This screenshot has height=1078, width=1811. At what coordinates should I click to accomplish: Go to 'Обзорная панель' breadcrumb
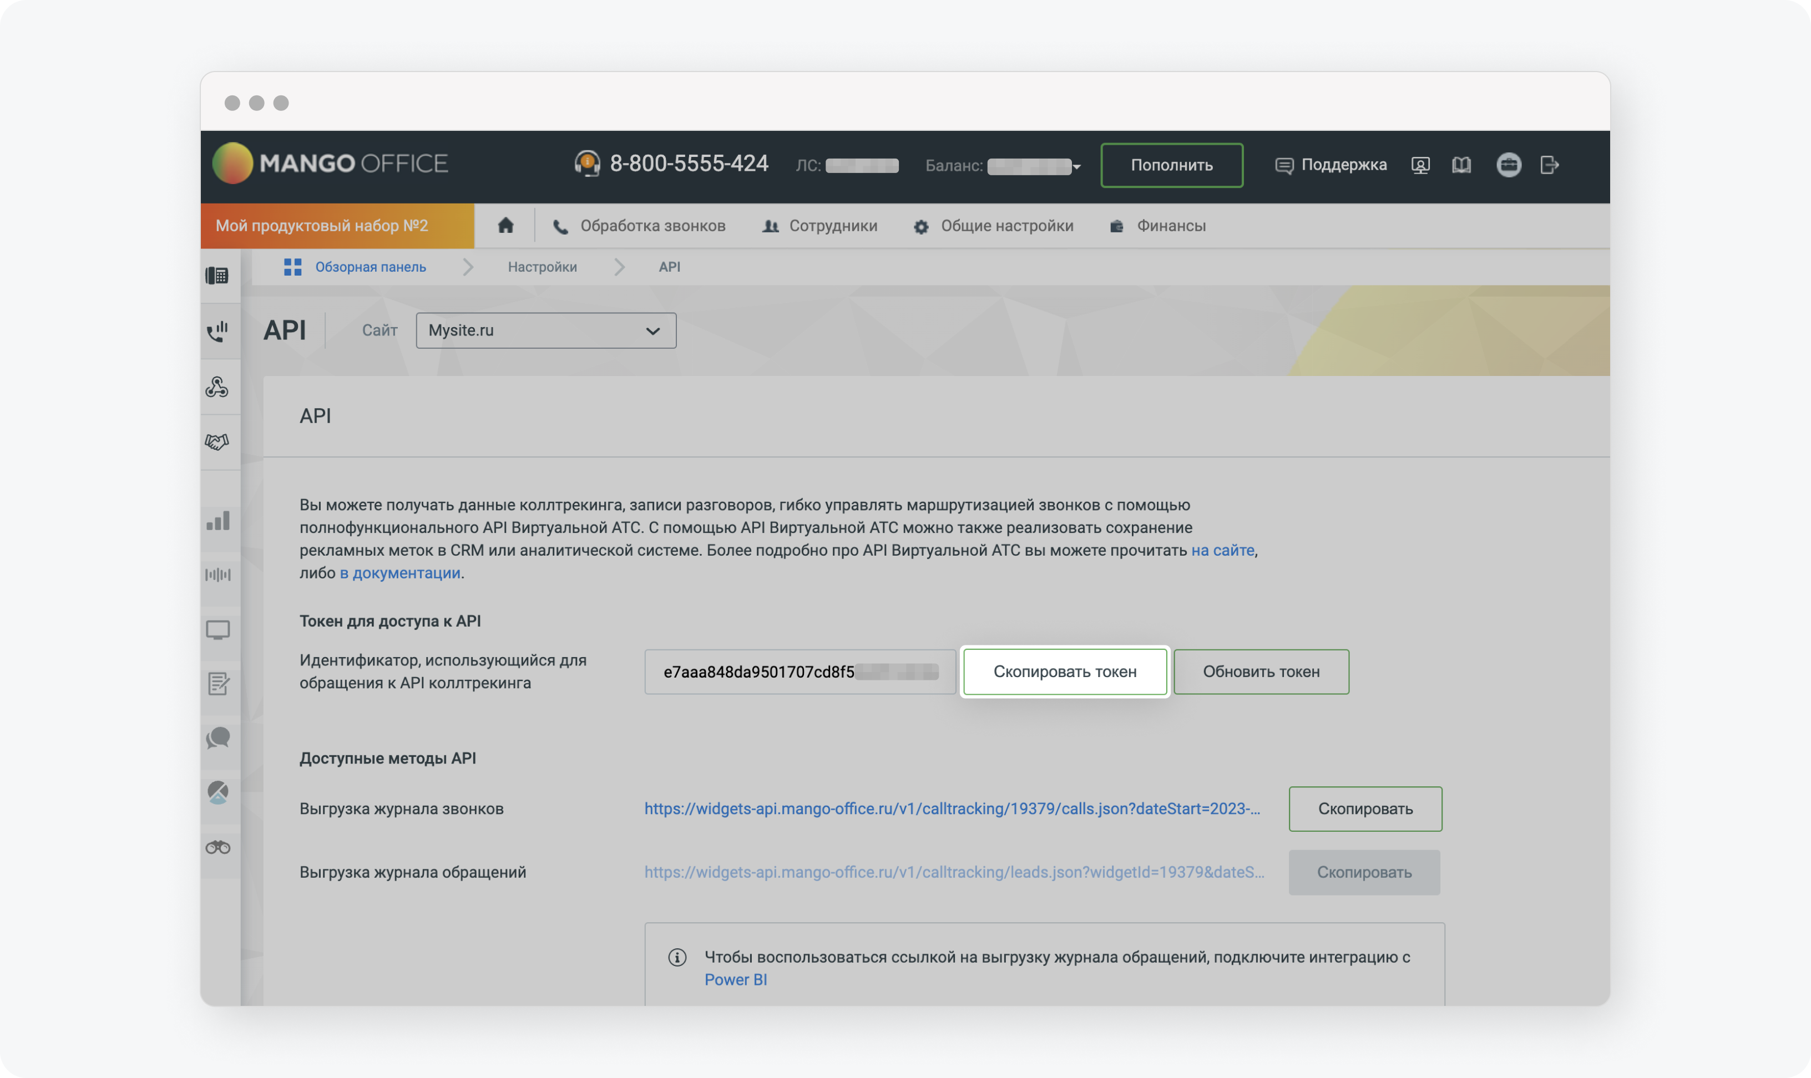point(371,267)
